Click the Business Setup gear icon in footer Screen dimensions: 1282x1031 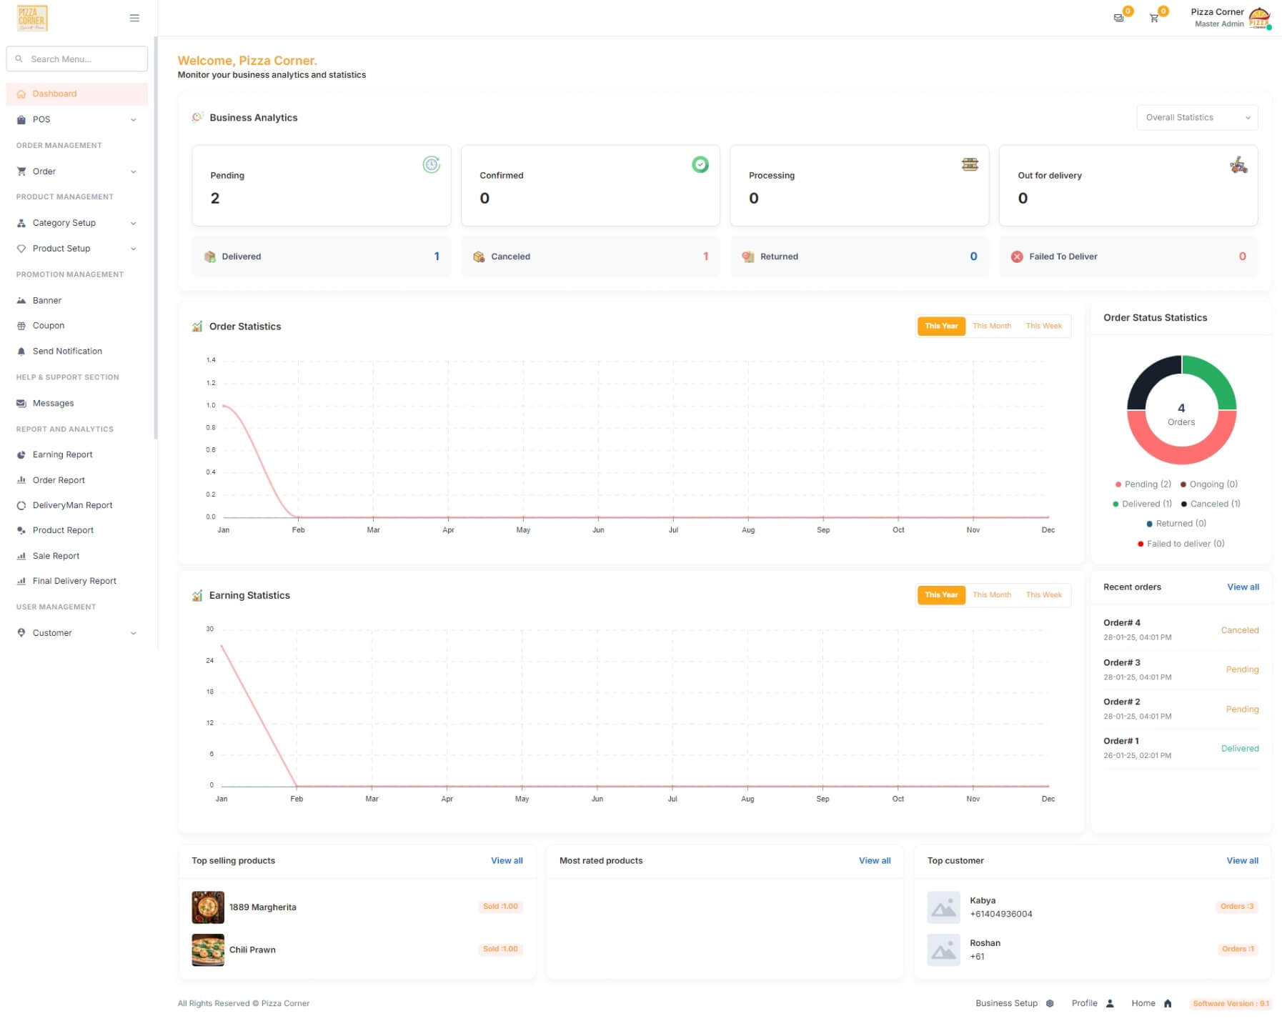(1050, 1003)
